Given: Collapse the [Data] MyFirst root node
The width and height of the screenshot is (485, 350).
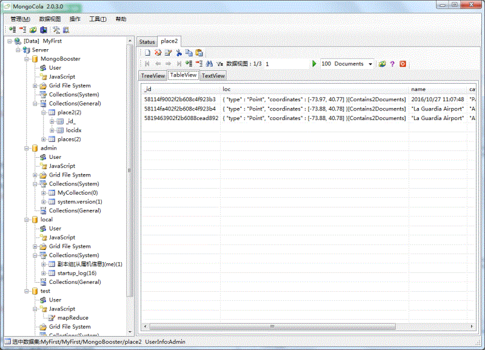Looking at the screenshot, I should (10, 41).
